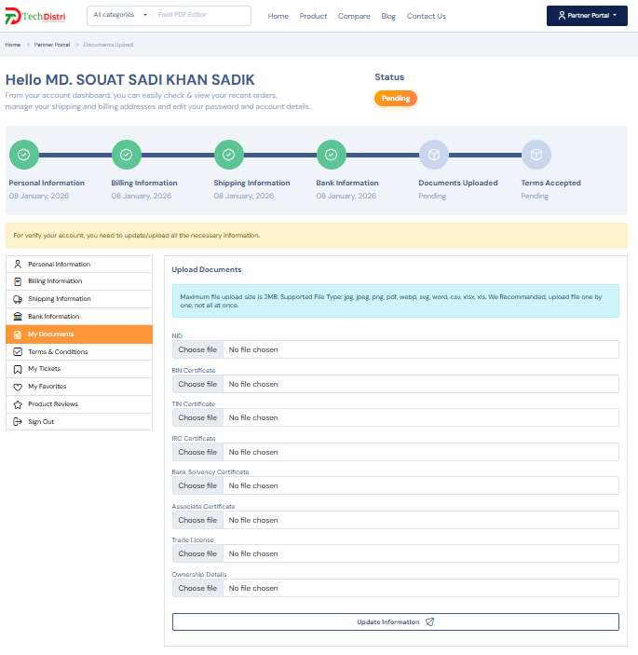Click the Documents Uploaded step box icon
Image resolution: width=638 pixels, height=655 pixels.
click(x=434, y=155)
